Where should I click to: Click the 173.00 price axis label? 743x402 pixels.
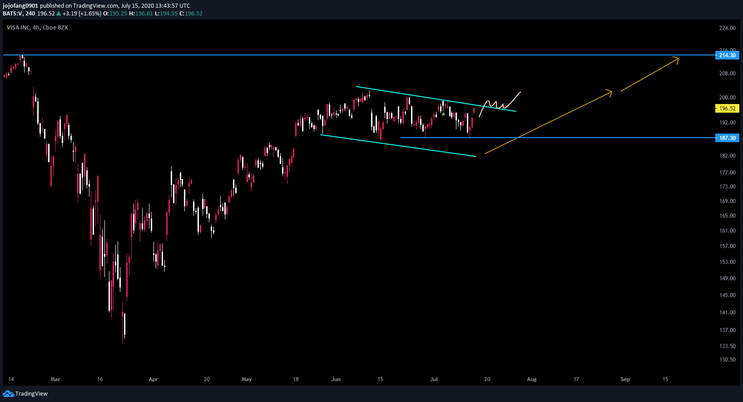(727, 187)
